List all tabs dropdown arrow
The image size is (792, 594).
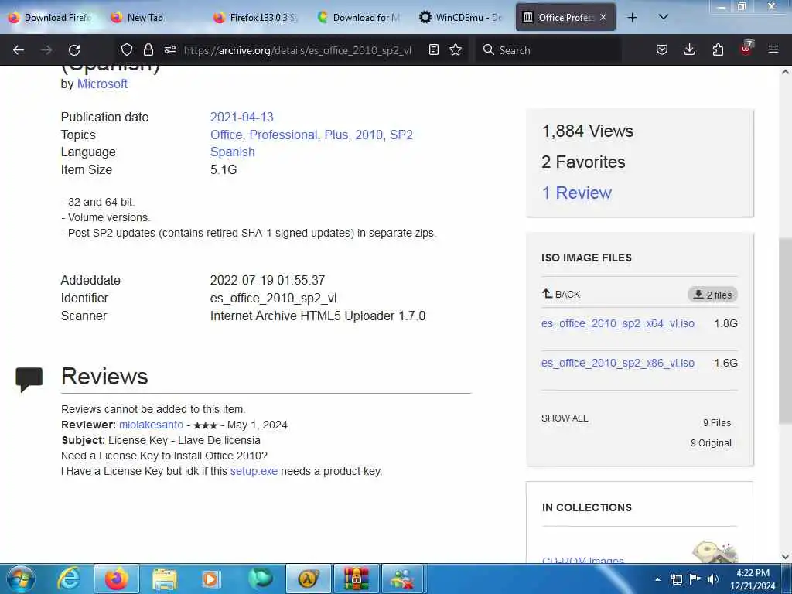click(664, 17)
